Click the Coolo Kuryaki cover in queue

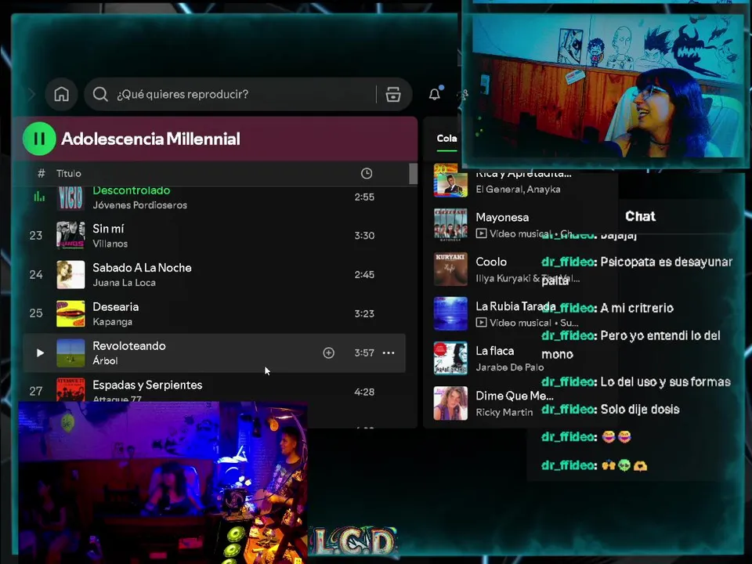tap(450, 269)
